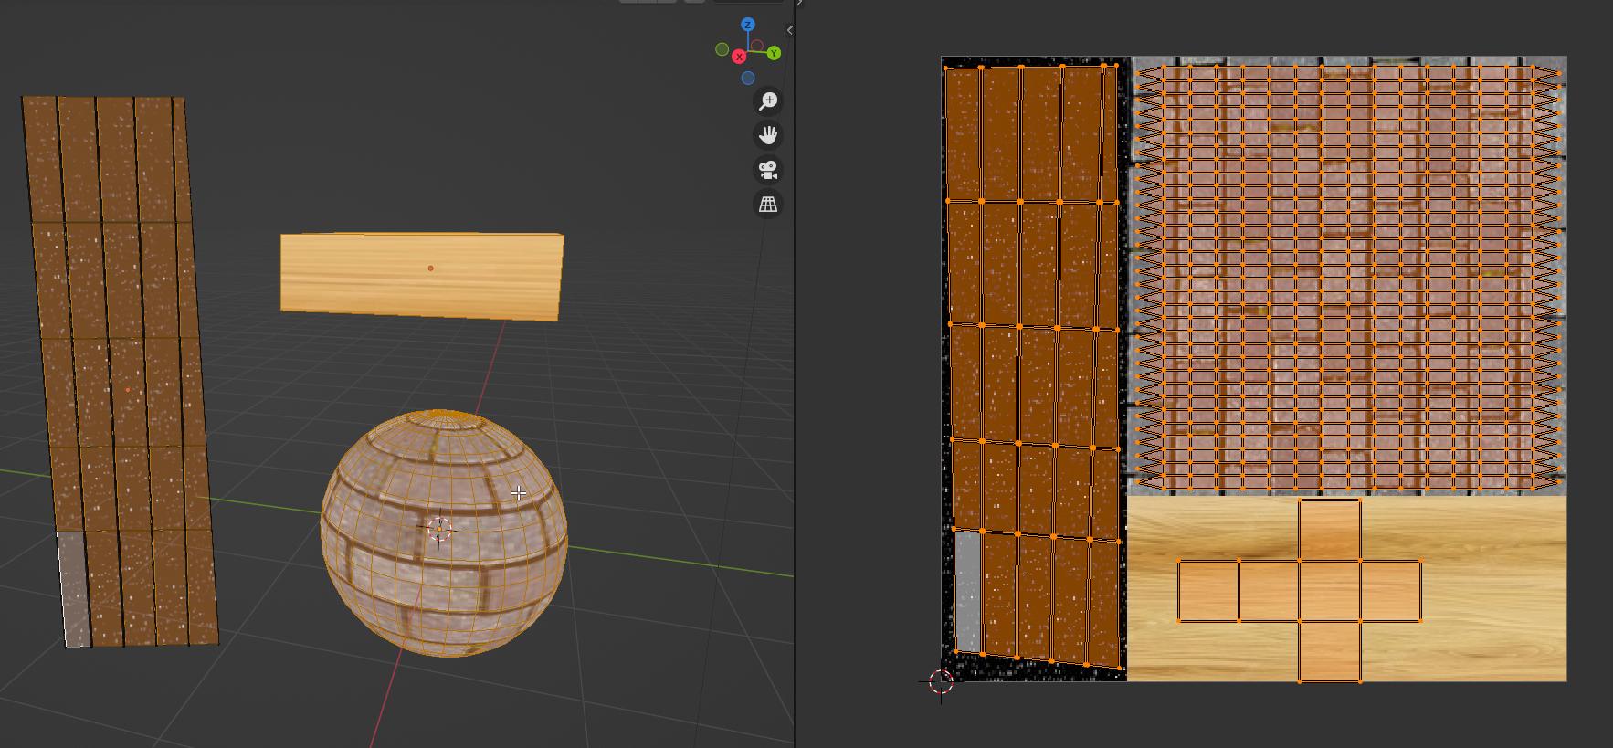
Task: Click the negative X axis gizmo circle
Action: coord(757,46)
